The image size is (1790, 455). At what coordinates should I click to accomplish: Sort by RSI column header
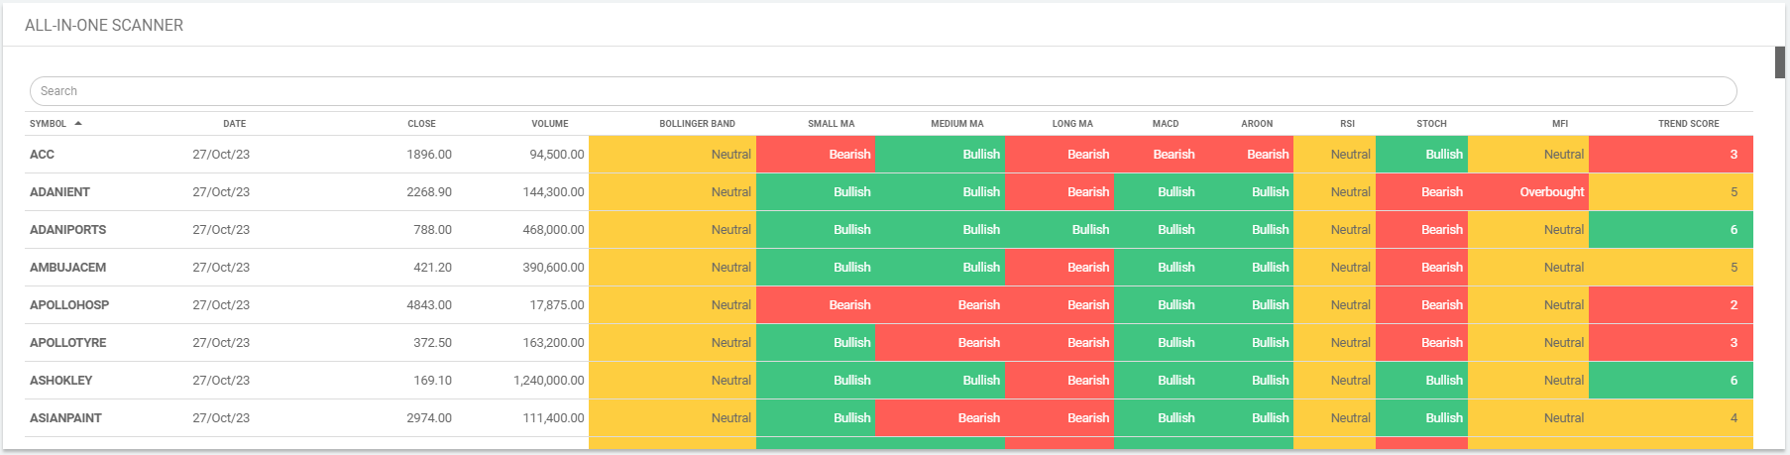coord(1347,124)
